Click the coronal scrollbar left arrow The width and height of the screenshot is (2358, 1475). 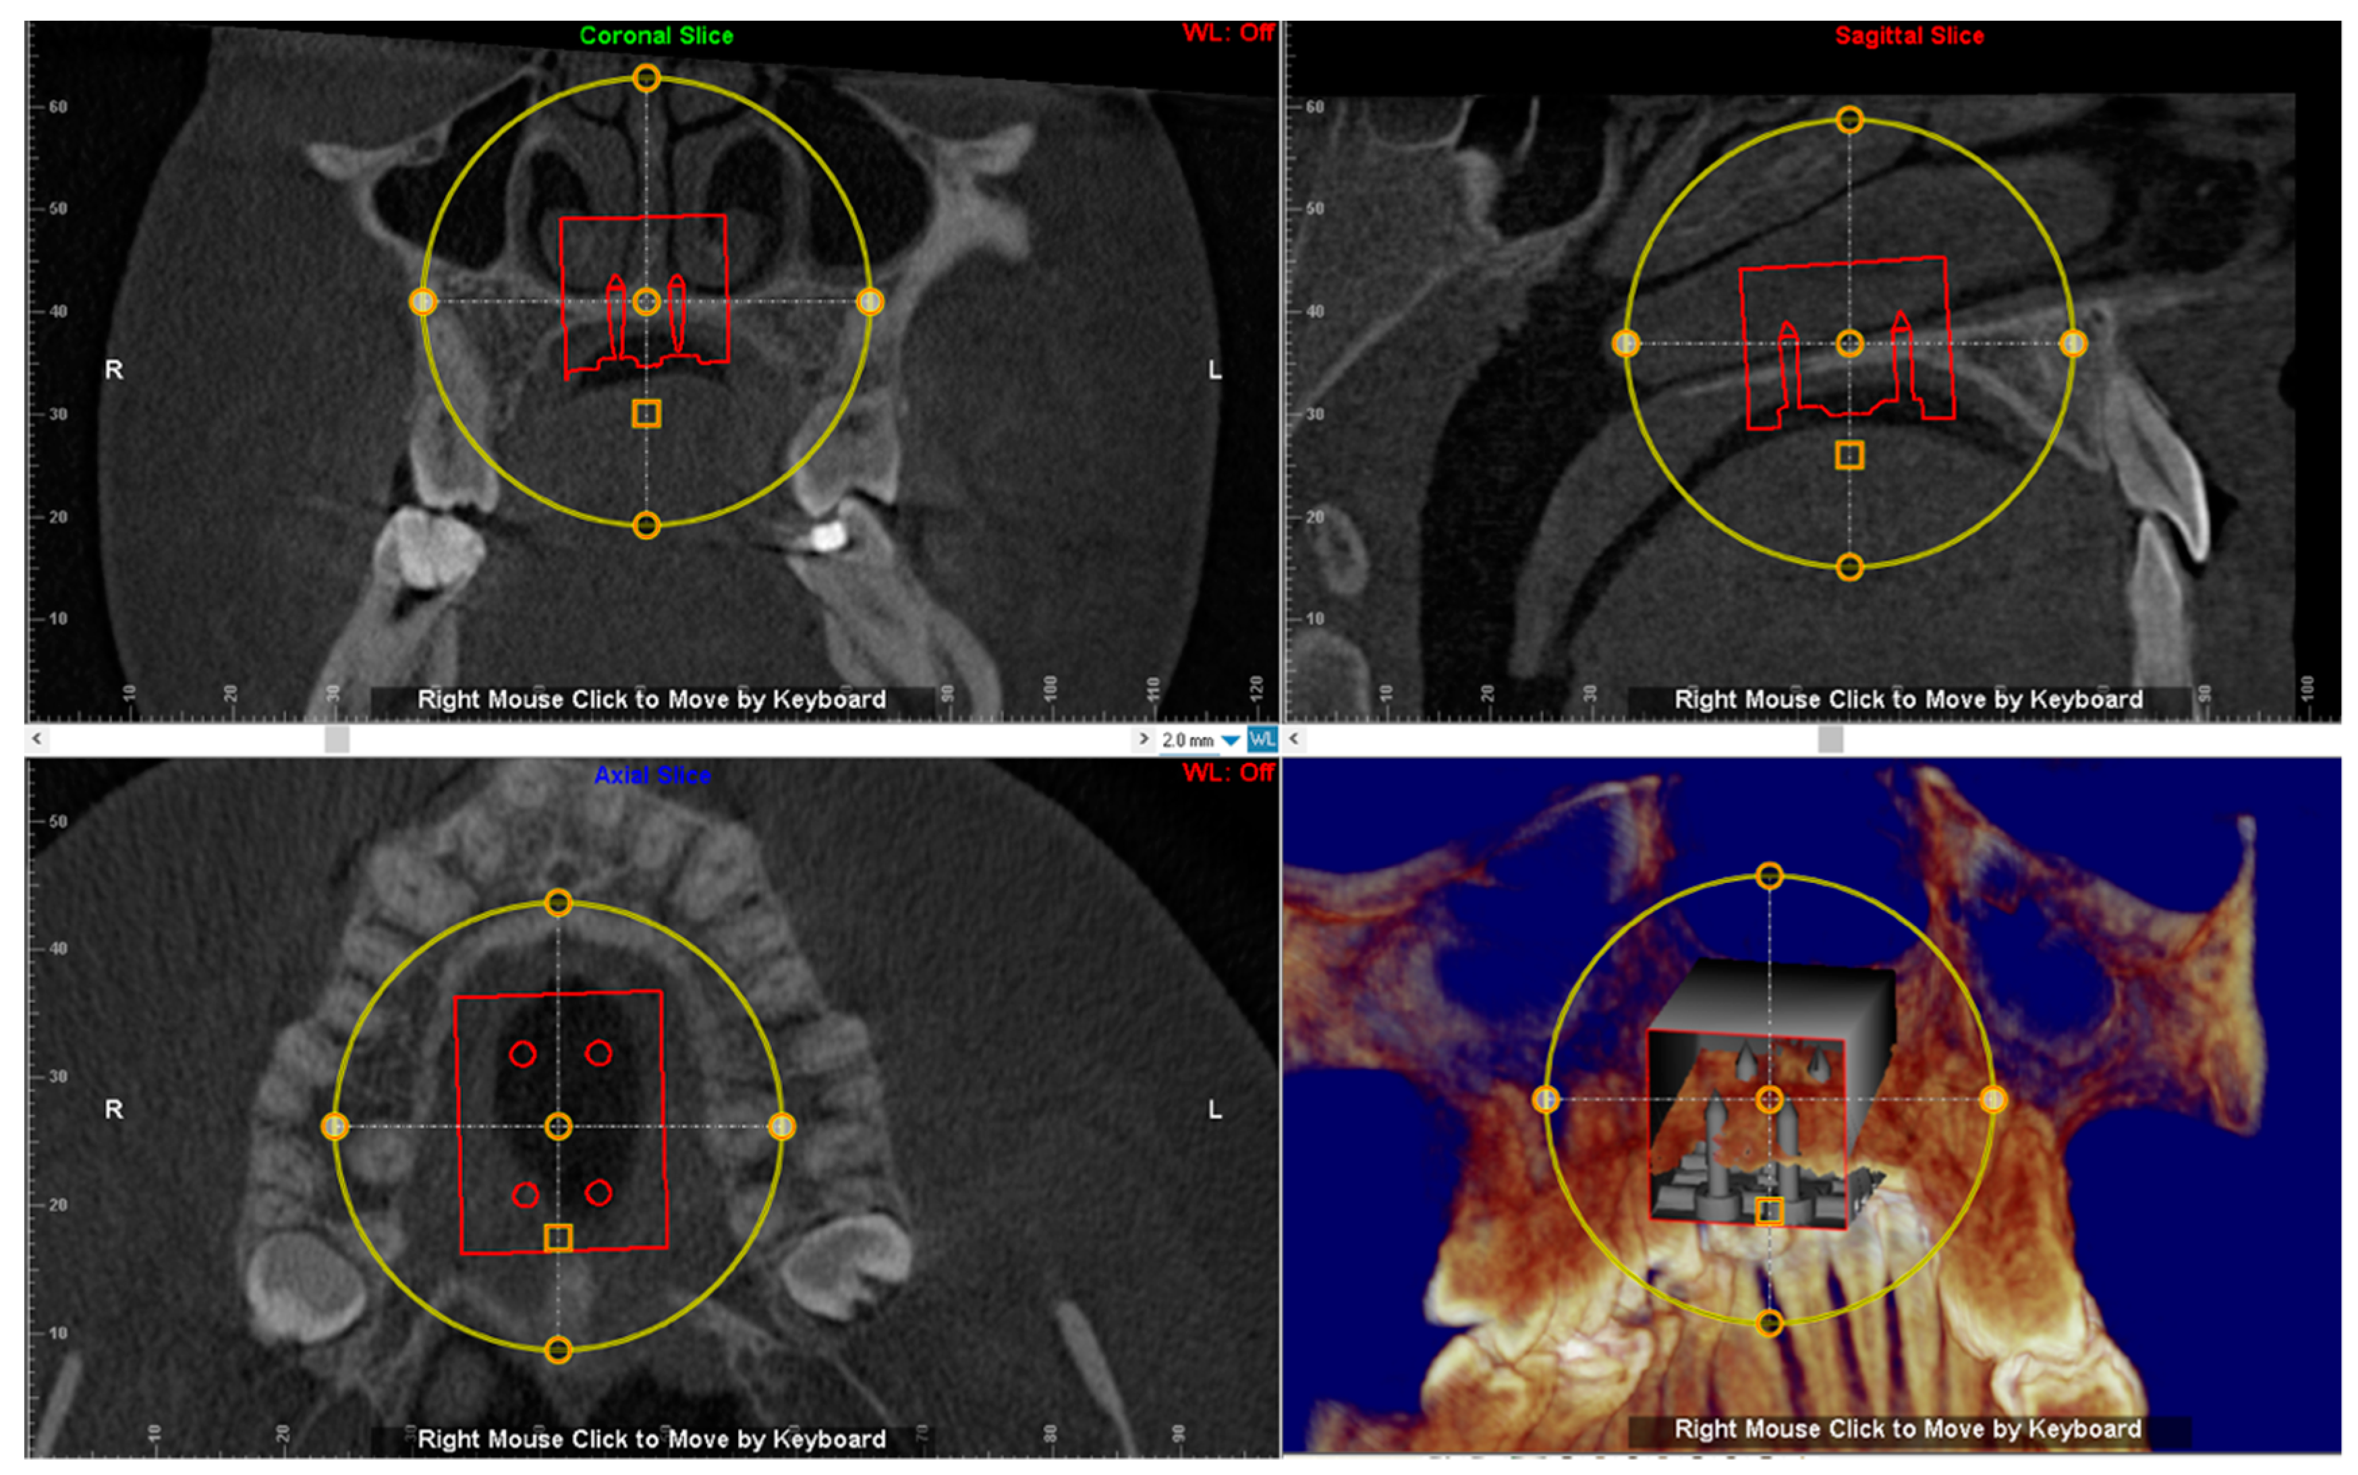pyautogui.click(x=36, y=739)
